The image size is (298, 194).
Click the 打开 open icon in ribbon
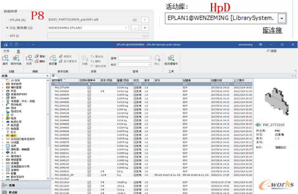(x=29, y=58)
